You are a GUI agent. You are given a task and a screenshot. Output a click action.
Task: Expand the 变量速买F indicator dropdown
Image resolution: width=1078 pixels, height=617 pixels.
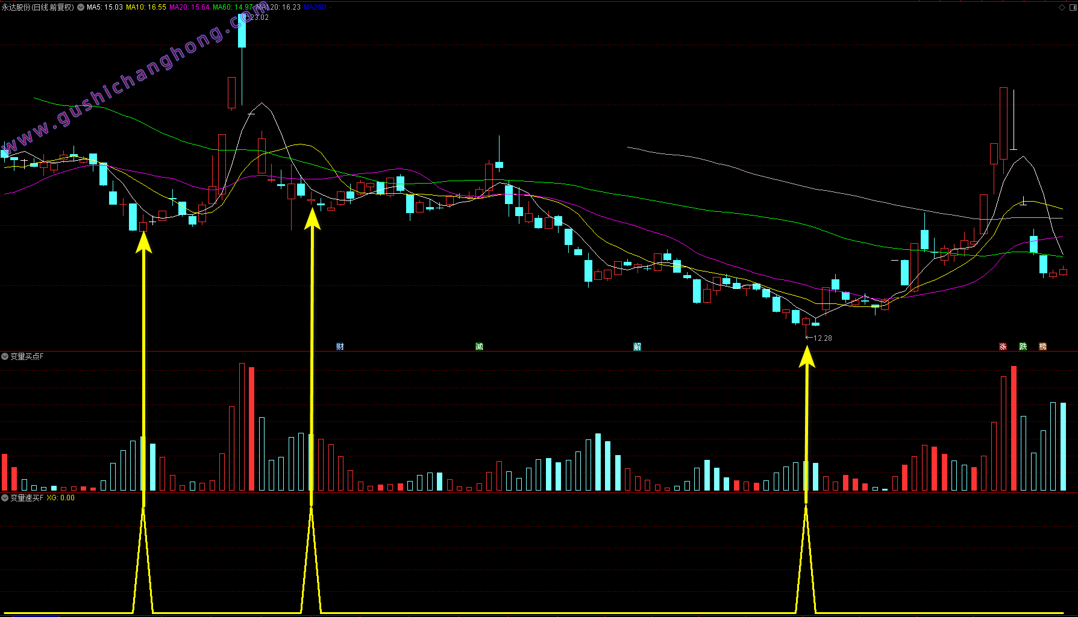[x=5, y=498]
